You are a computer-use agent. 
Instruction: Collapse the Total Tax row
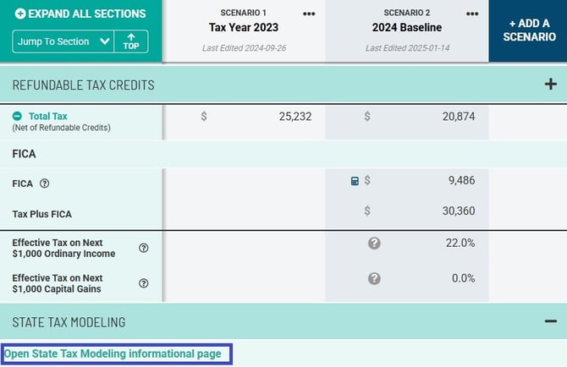pyautogui.click(x=17, y=117)
